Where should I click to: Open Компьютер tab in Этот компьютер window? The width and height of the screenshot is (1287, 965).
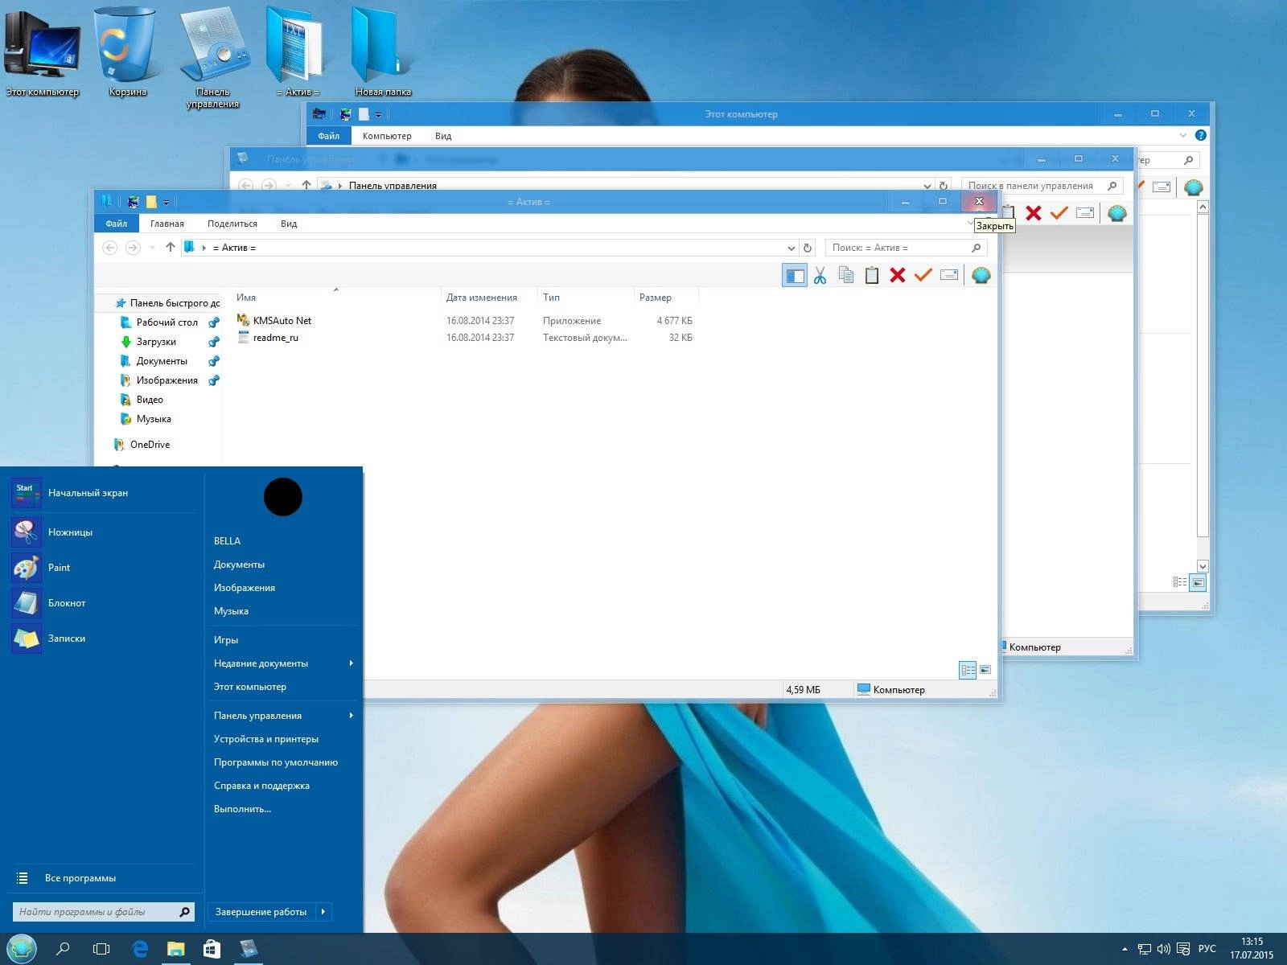pyautogui.click(x=387, y=136)
